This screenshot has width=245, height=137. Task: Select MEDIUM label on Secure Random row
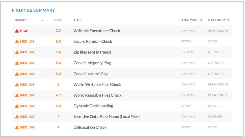pyautogui.click(x=27, y=42)
